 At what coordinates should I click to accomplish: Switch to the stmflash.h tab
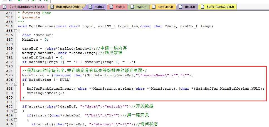(163, 7)
